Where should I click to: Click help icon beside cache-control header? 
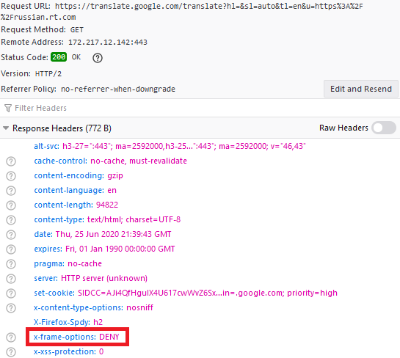tap(11, 161)
